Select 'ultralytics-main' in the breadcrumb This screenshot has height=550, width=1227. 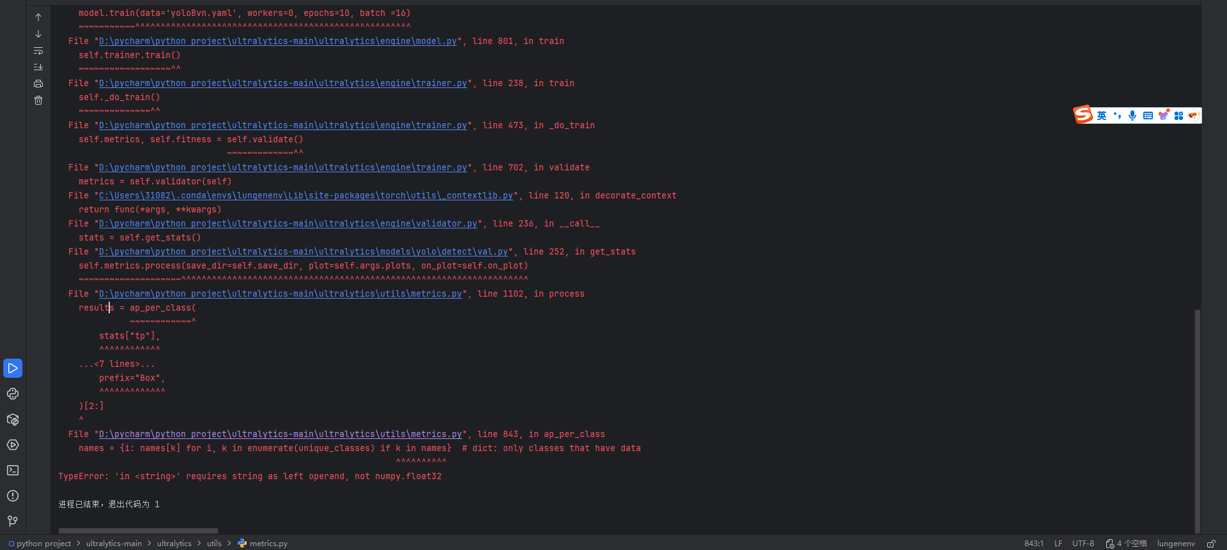(114, 544)
